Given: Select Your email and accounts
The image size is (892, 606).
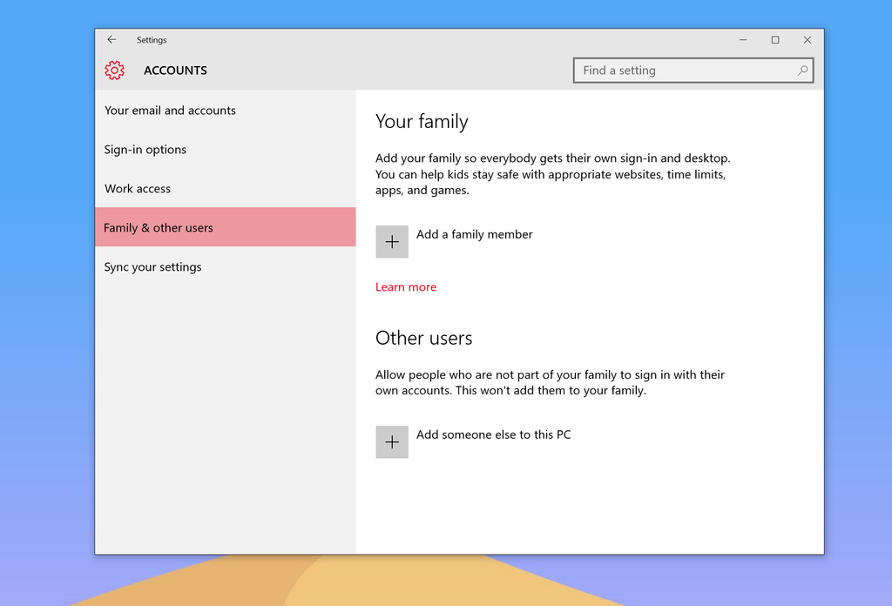Looking at the screenshot, I should [170, 110].
